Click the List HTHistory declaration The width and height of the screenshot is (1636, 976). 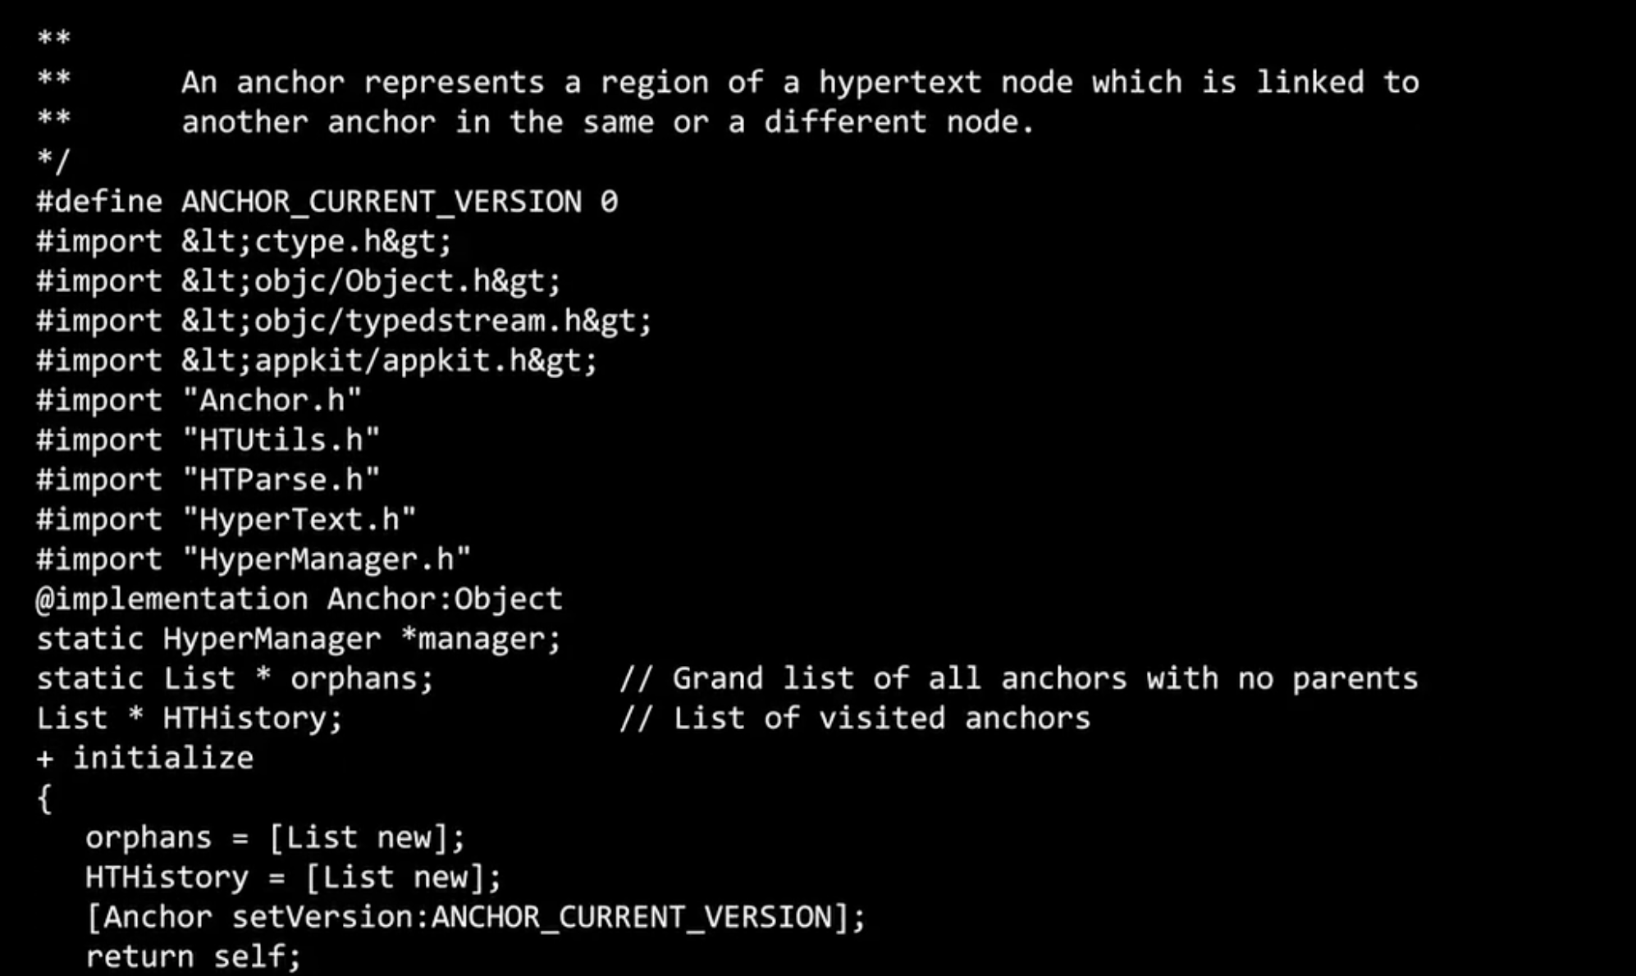coord(190,718)
